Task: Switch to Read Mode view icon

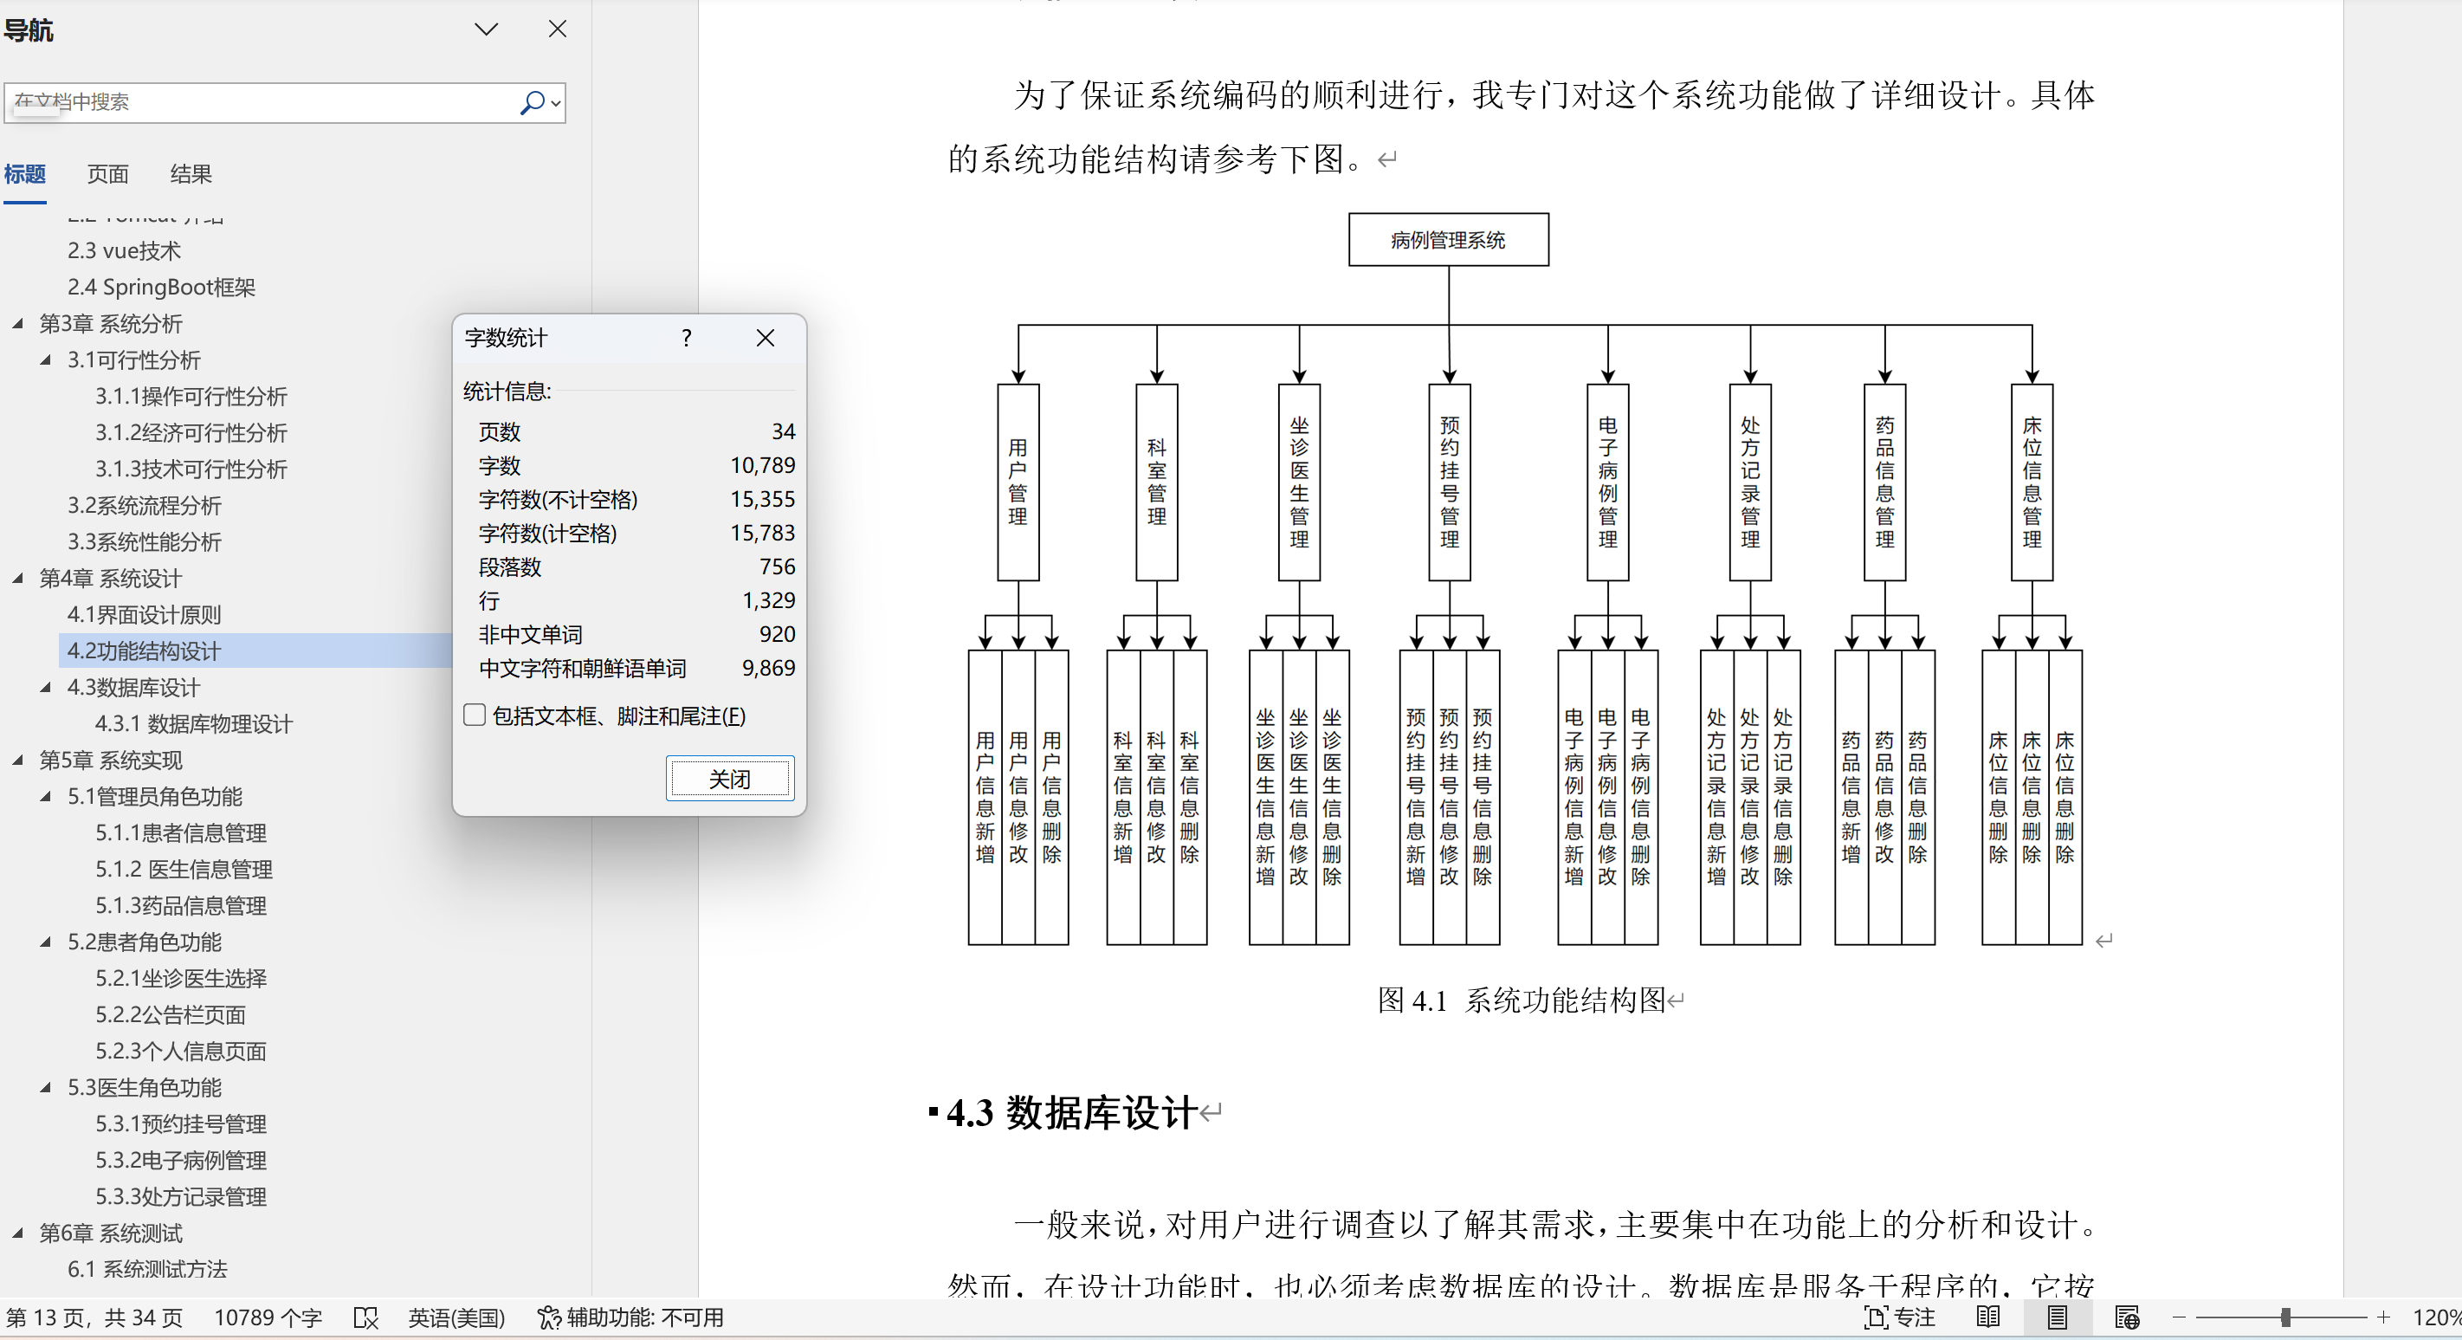Action: [x=1988, y=1318]
